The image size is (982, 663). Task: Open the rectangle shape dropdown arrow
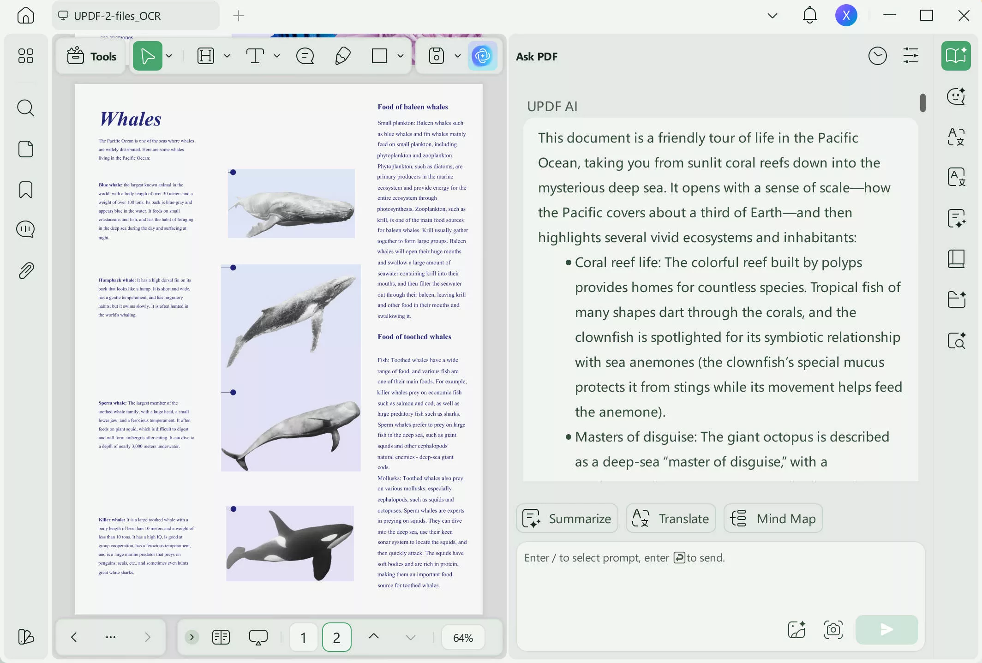tap(401, 56)
